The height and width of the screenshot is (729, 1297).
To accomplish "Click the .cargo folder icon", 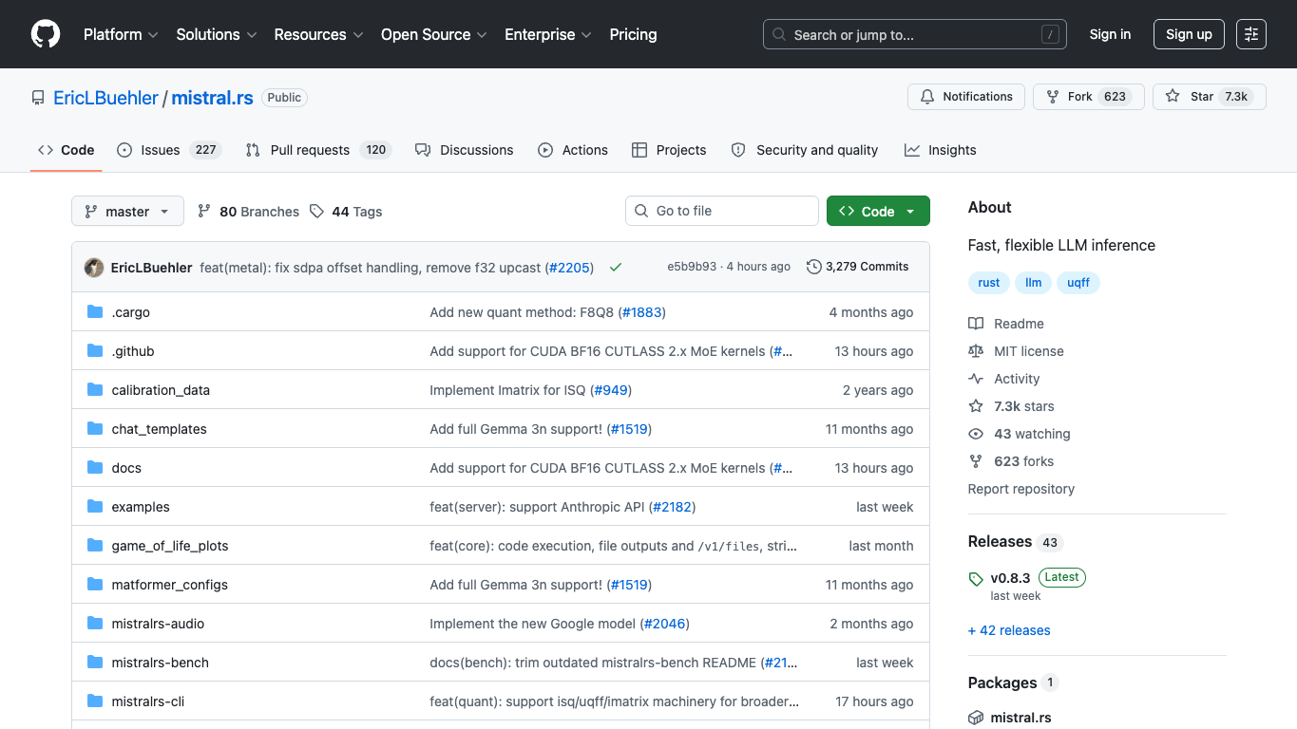I will point(95,312).
